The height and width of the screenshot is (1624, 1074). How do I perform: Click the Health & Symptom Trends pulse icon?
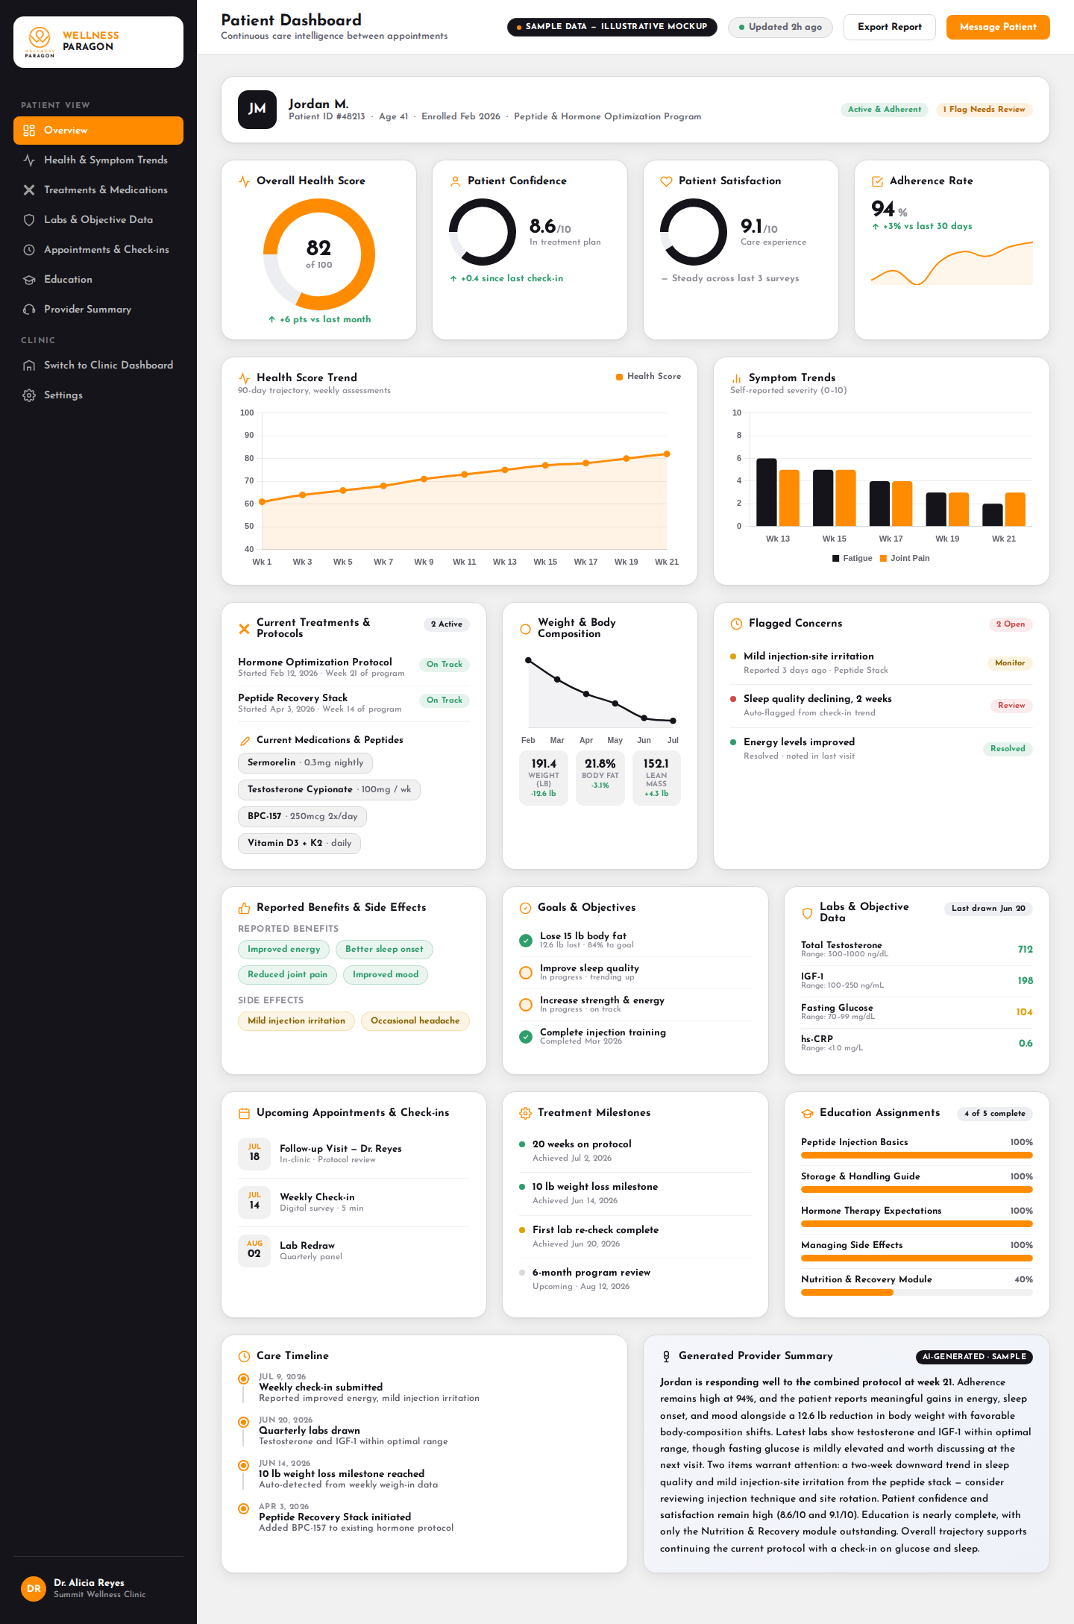coord(29,160)
